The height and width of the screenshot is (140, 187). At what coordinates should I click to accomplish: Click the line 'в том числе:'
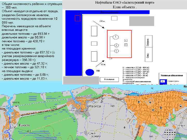point(11,45)
